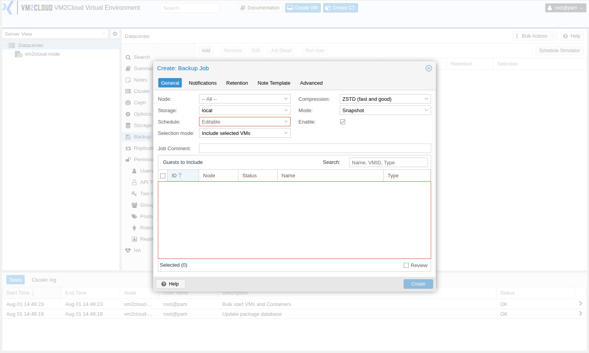This screenshot has height=353, width=589.
Task: Click the dialog Help button
Action: click(170, 284)
